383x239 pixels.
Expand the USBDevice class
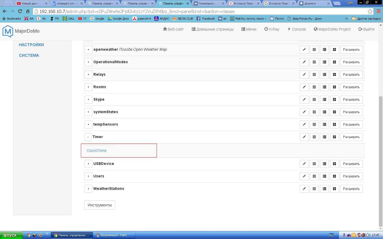(88, 164)
